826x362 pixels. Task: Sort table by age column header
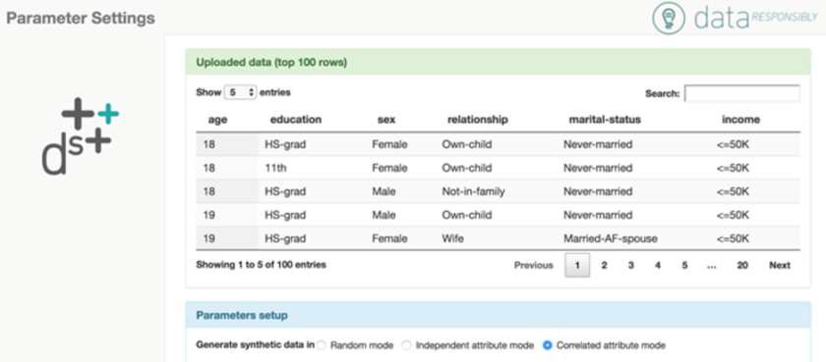coord(217,120)
